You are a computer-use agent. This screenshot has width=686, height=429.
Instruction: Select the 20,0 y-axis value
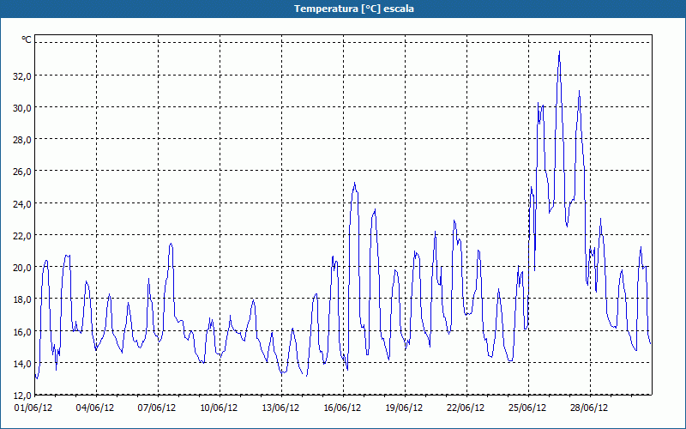22,268
